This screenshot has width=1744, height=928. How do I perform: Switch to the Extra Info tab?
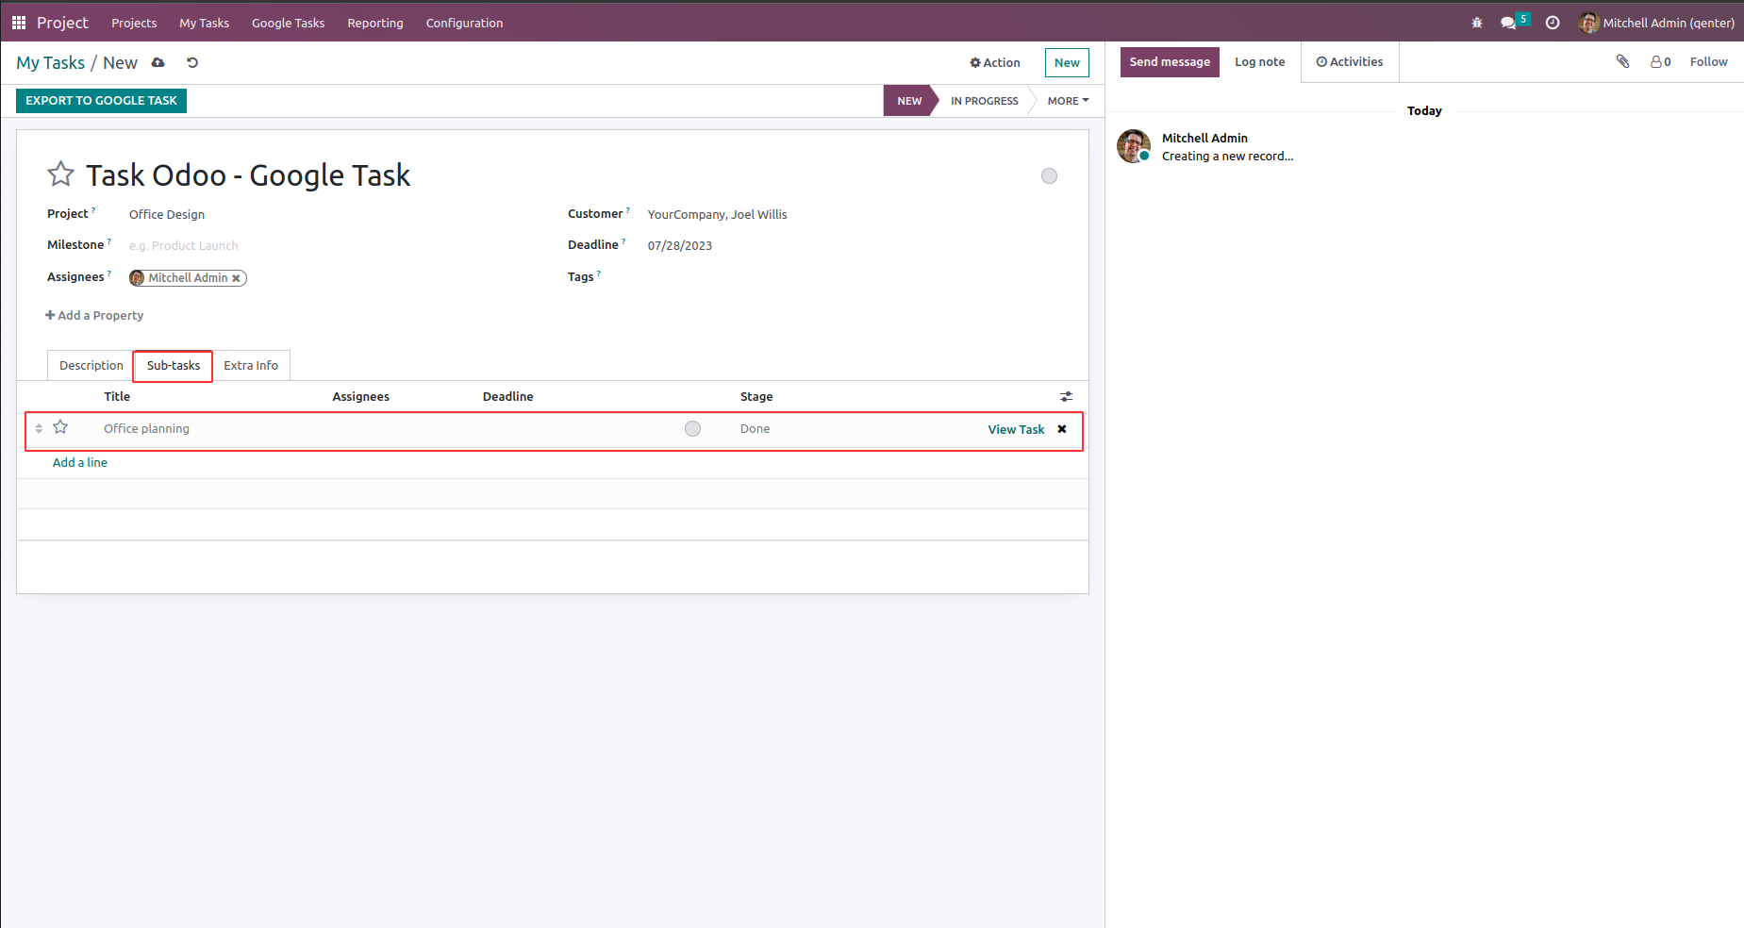[251, 366]
